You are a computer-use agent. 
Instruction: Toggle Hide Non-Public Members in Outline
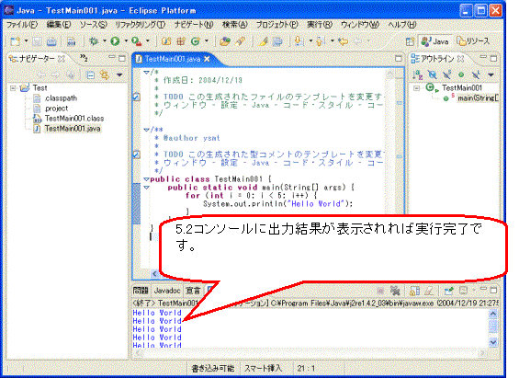click(461, 74)
